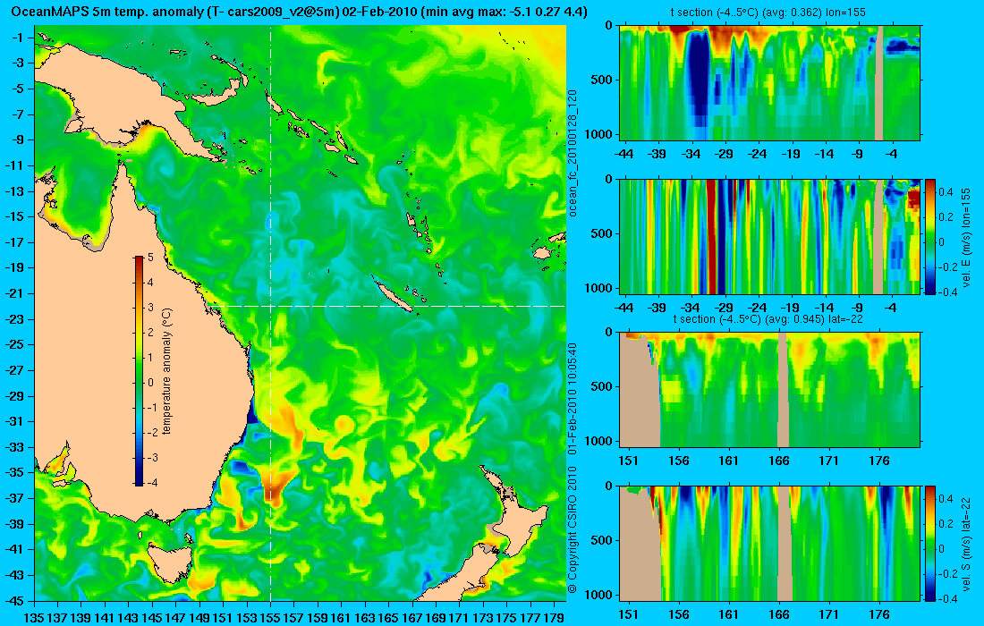Click the 'vel. E (m/s) lon=155' label
This screenshot has width=984, height=626.
[x=966, y=236]
